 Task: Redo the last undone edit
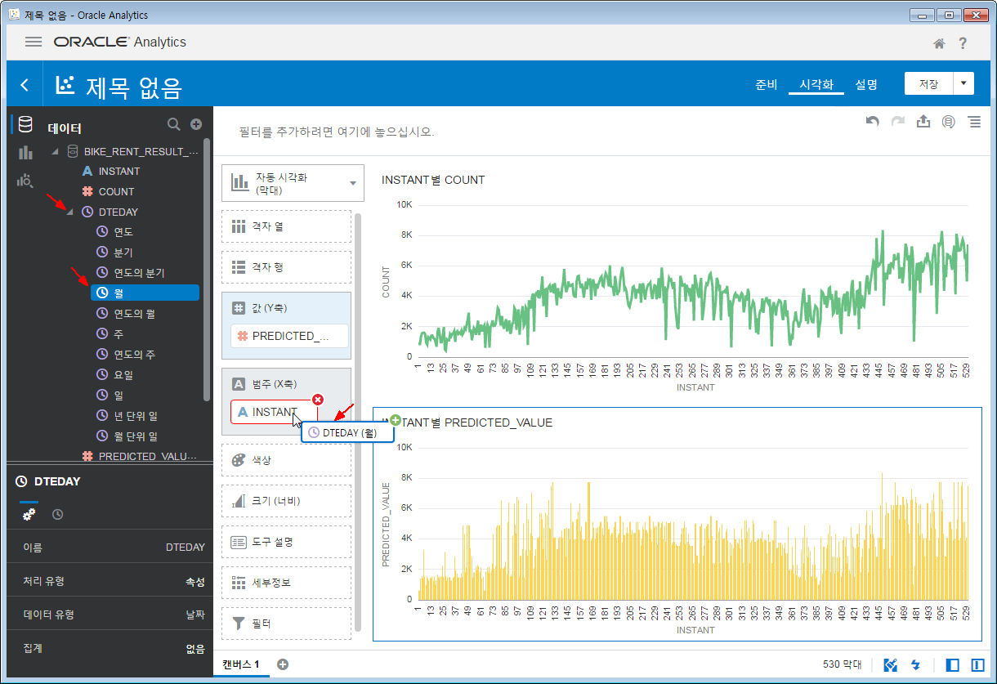[898, 122]
